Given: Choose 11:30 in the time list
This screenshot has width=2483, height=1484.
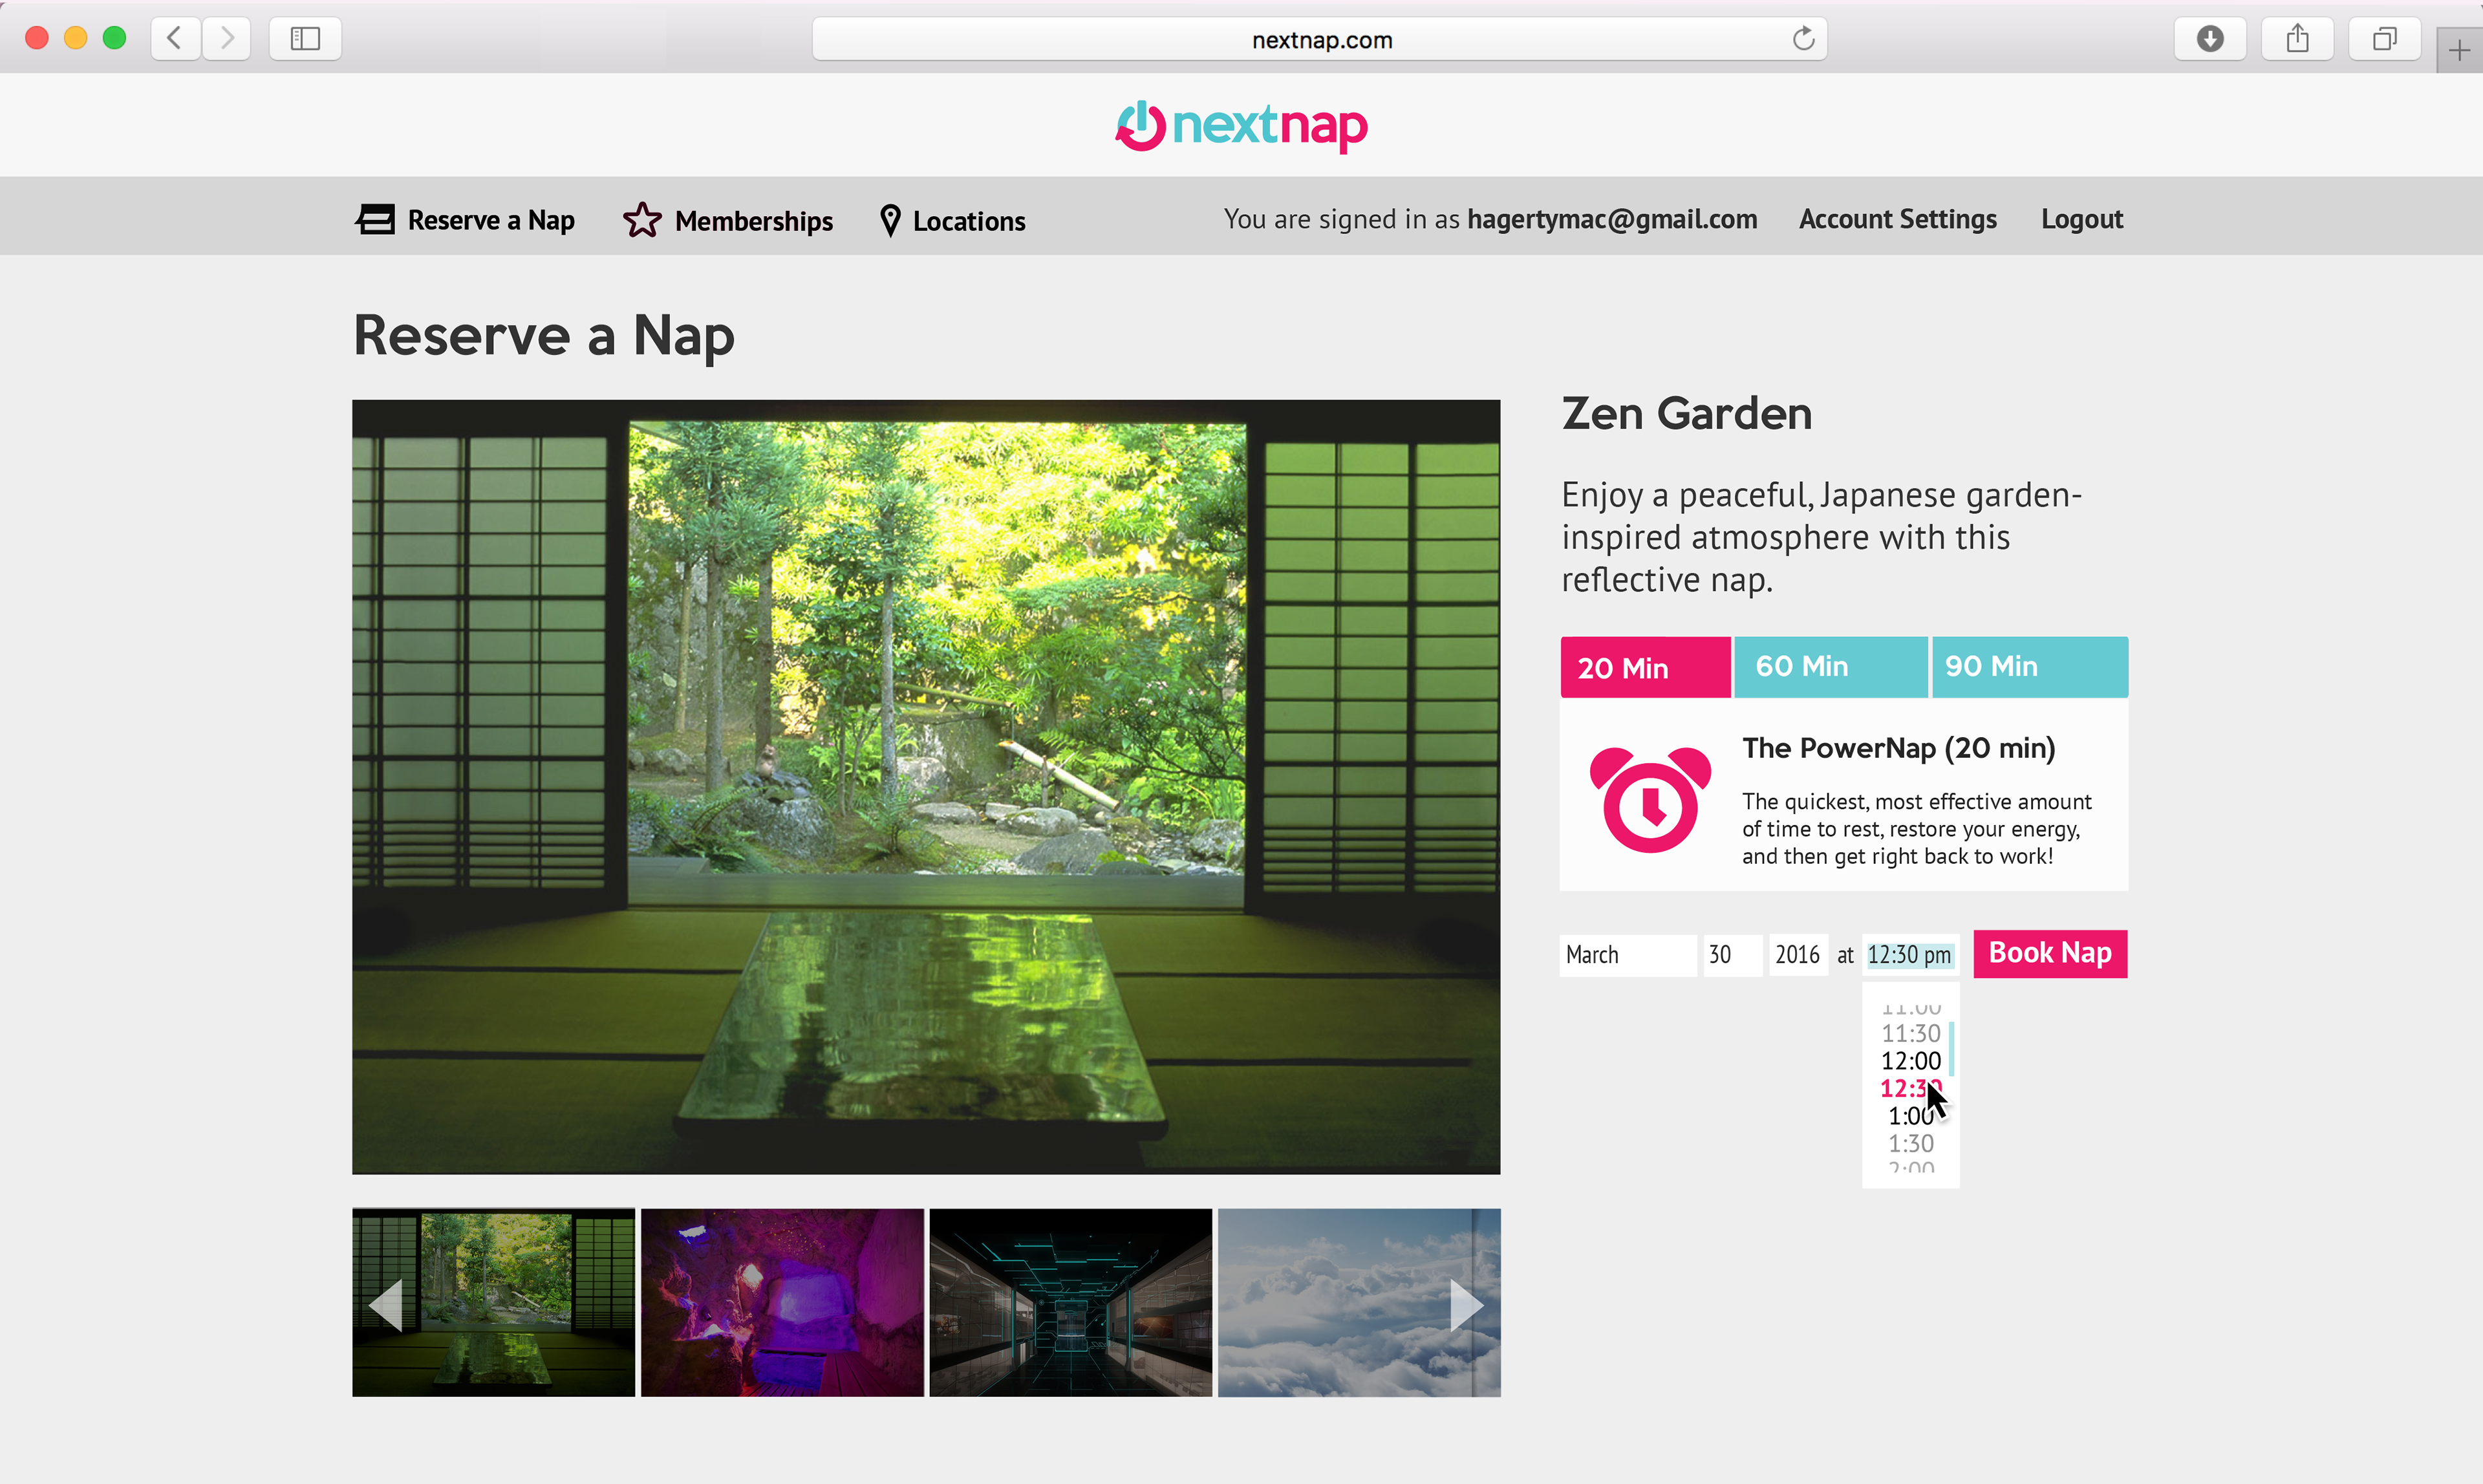Looking at the screenshot, I should coord(1910,1034).
